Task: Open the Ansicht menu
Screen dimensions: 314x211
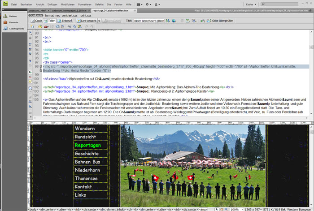Action: pos(40,4)
